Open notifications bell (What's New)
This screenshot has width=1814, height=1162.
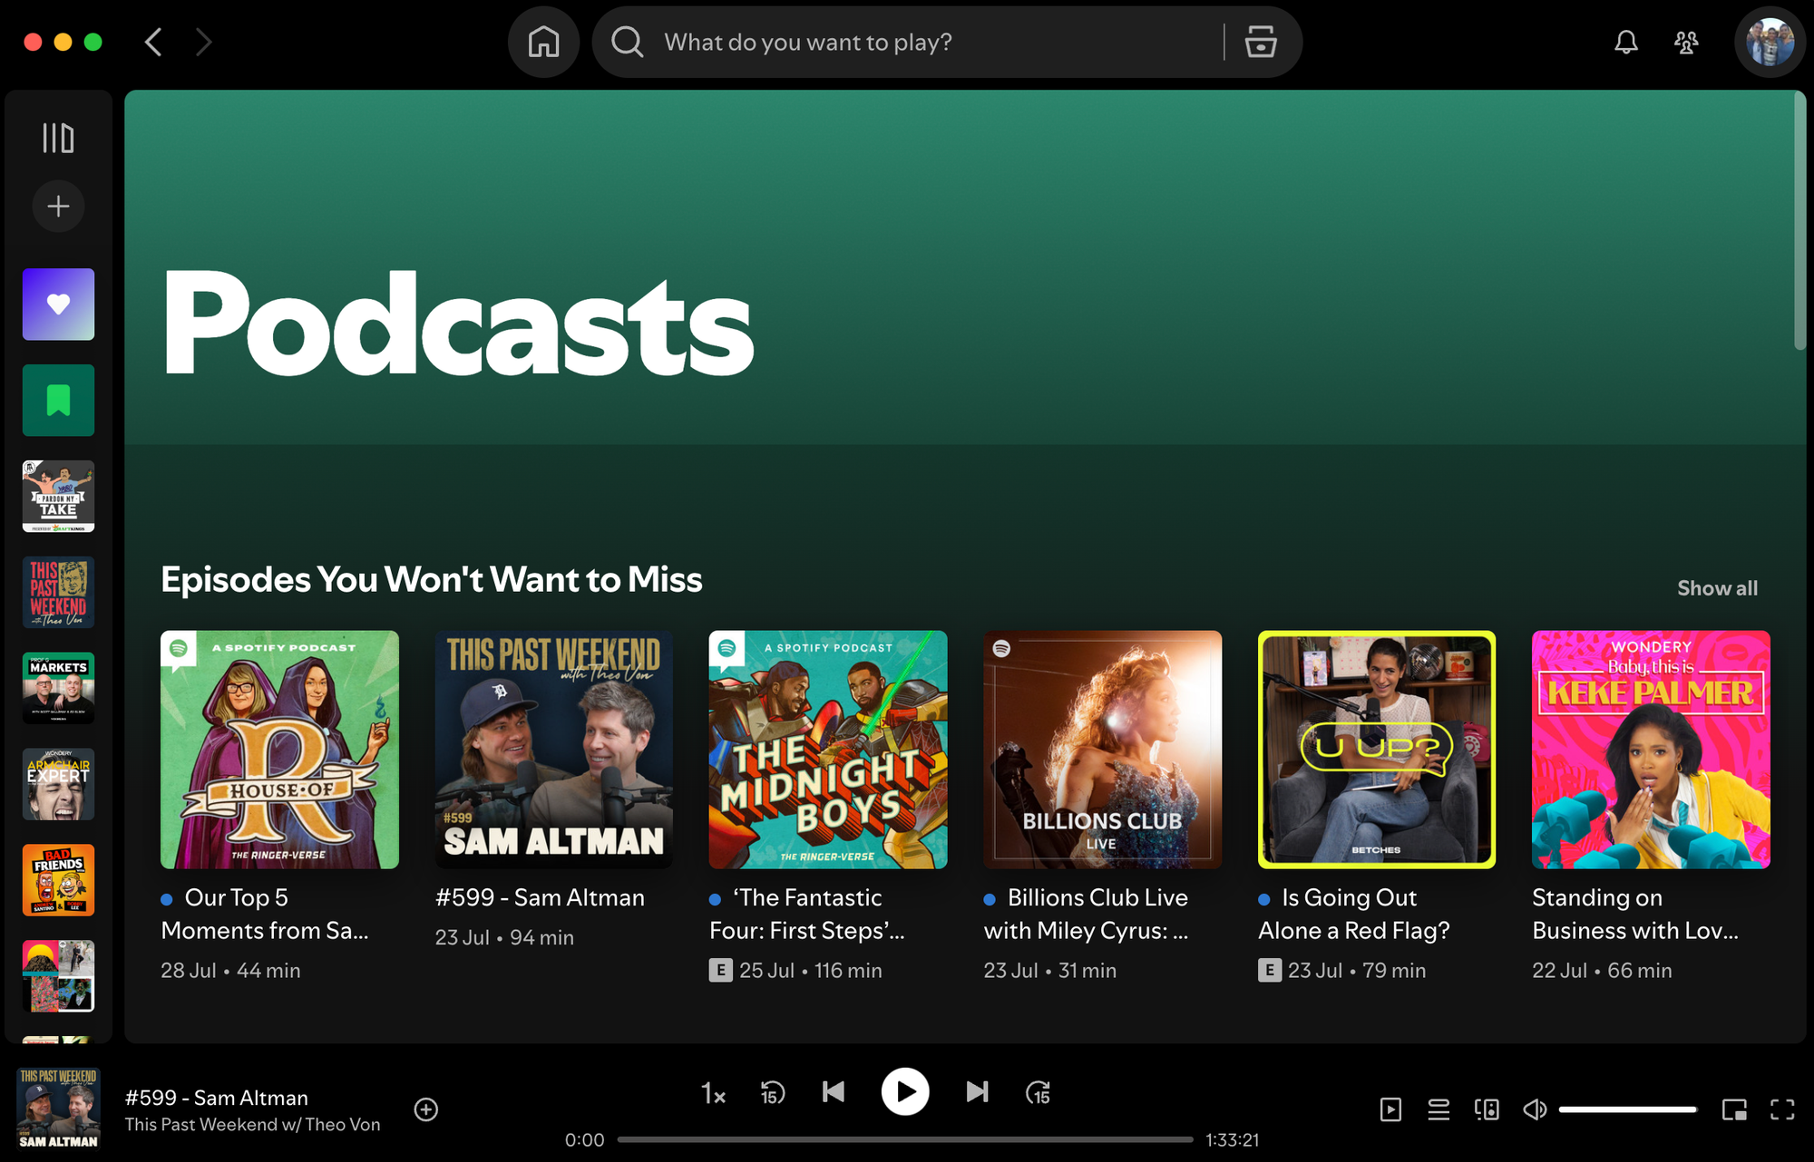pyautogui.click(x=1625, y=42)
